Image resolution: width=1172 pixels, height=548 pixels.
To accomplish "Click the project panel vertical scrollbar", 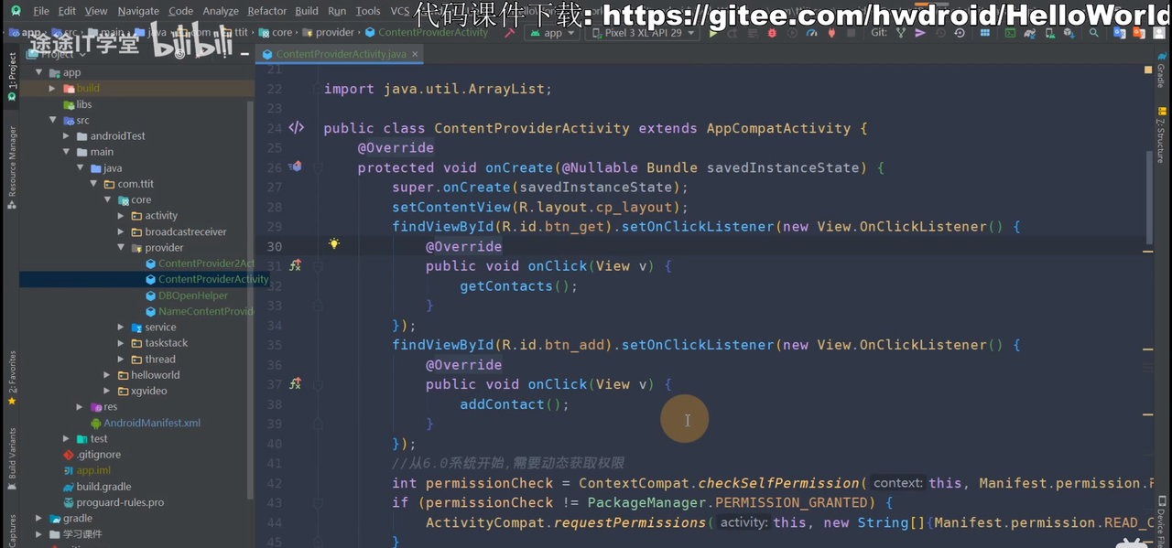I will click(250, 302).
